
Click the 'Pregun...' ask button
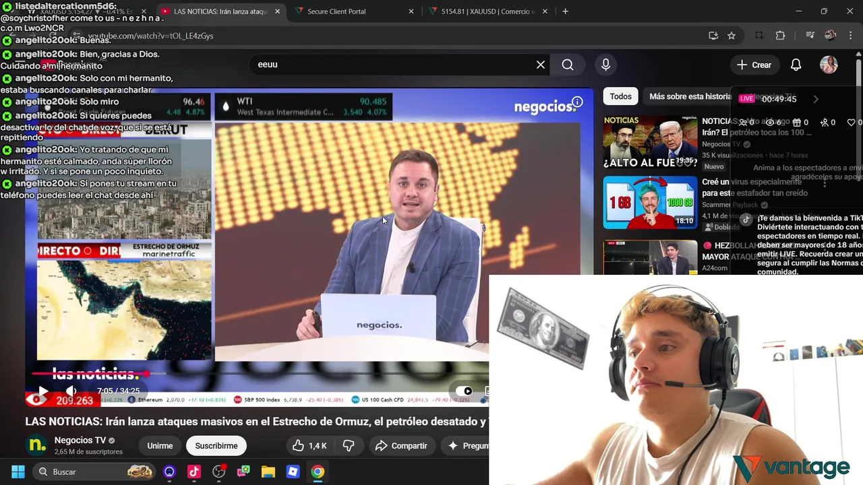pos(466,446)
